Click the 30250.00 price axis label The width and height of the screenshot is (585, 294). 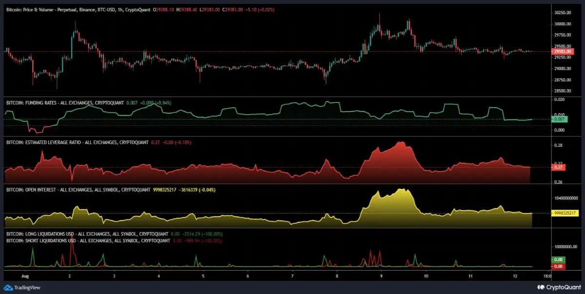pyautogui.click(x=563, y=13)
